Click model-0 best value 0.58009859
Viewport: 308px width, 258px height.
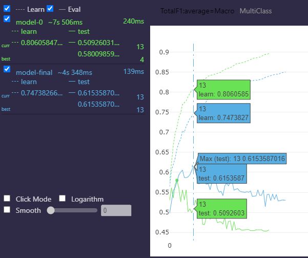coord(98,54)
